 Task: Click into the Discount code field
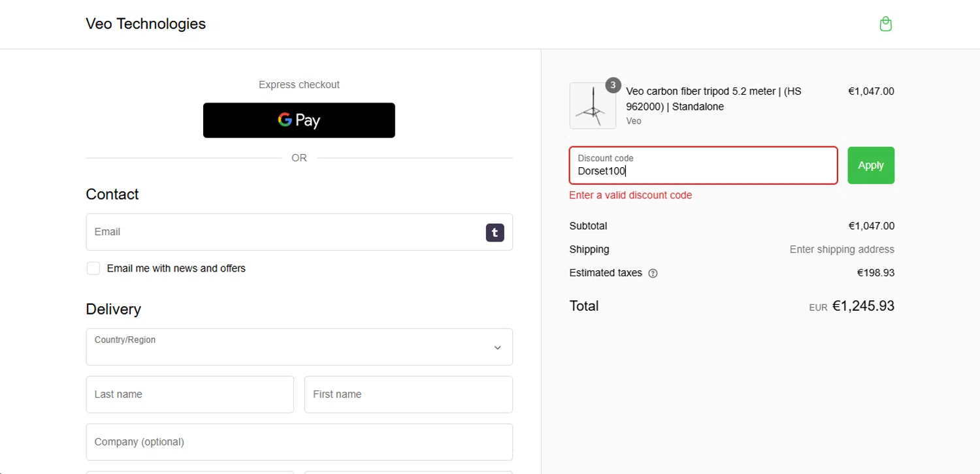point(703,165)
